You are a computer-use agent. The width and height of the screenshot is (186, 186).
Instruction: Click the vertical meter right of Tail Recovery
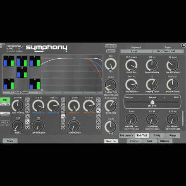[183, 118]
